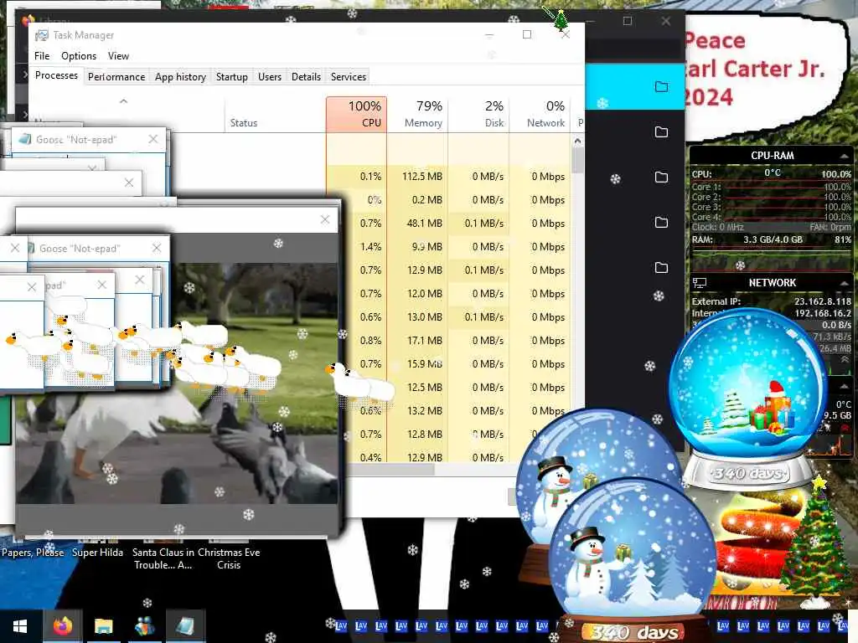The image size is (858, 643).
Task: Close the goose video popup window
Action: coord(325,220)
